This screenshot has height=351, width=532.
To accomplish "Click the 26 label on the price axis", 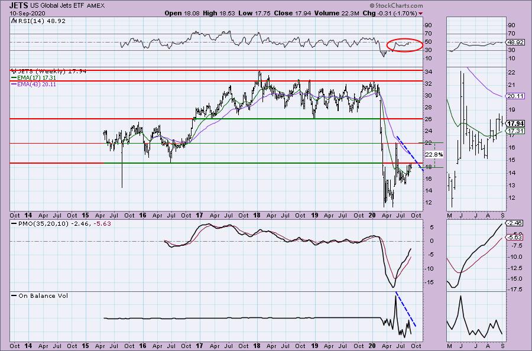I will pos(429,119).
